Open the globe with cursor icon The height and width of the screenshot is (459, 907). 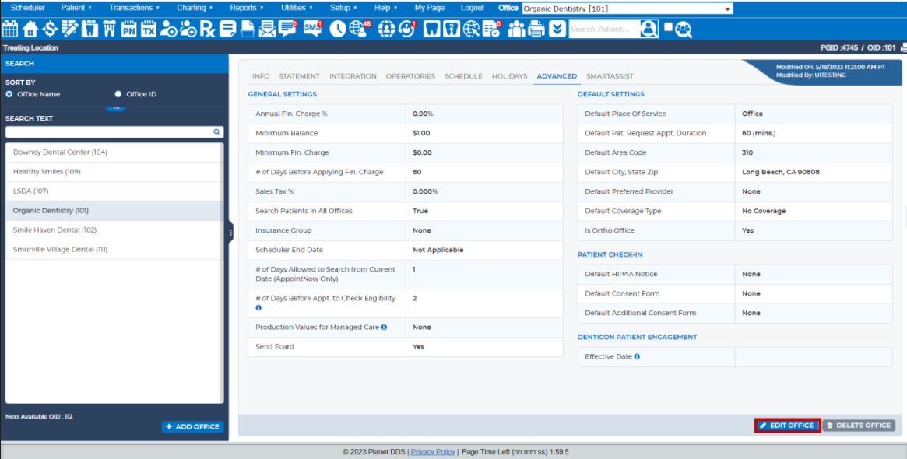pos(472,28)
